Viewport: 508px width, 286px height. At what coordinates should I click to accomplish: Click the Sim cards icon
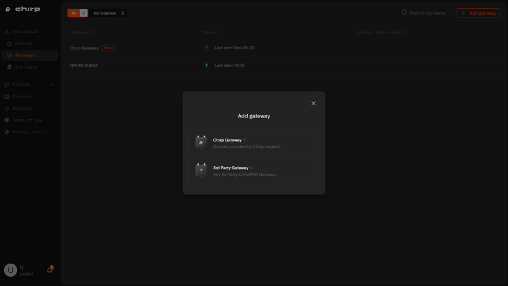click(x=9, y=67)
